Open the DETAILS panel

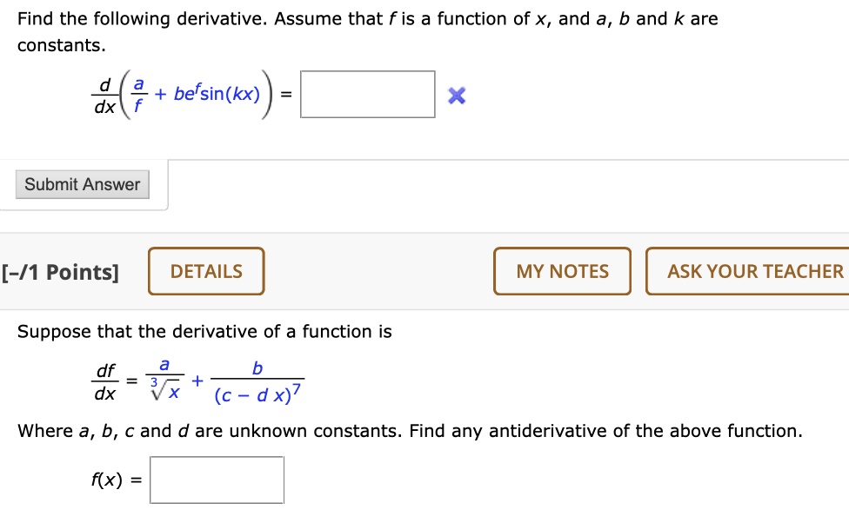(x=205, y=271)
